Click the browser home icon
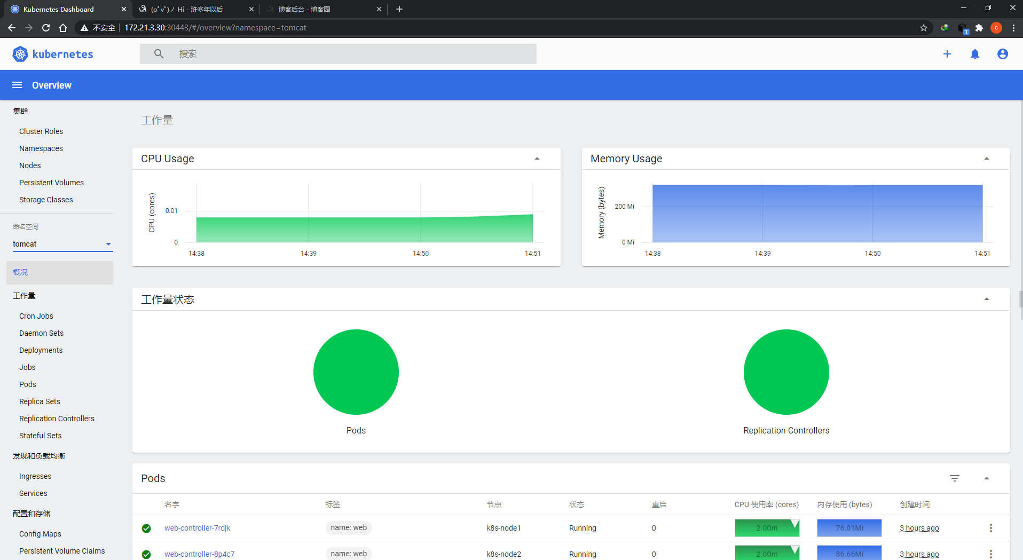This screenshot has width=1023, height=560. coord(63,28)
